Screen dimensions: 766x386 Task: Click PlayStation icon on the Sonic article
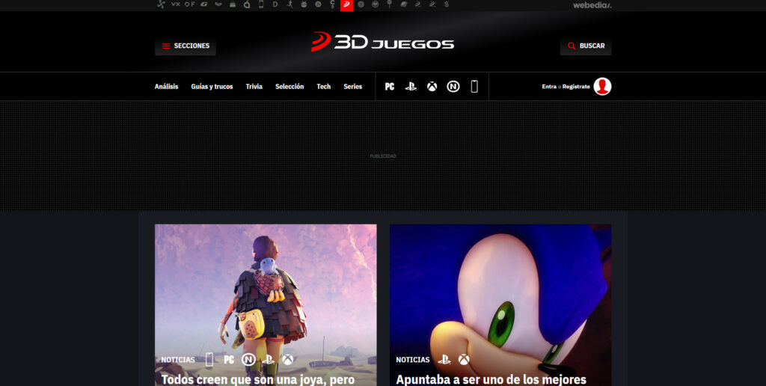[444, 360]
